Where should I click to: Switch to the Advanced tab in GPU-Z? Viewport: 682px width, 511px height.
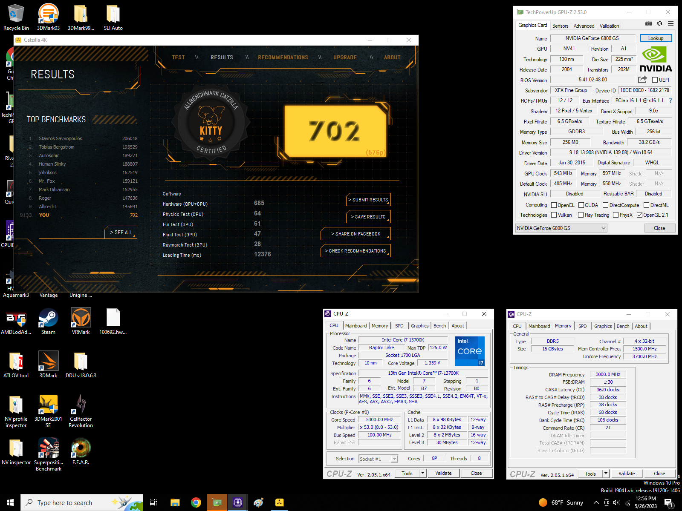tap(584, 26)
